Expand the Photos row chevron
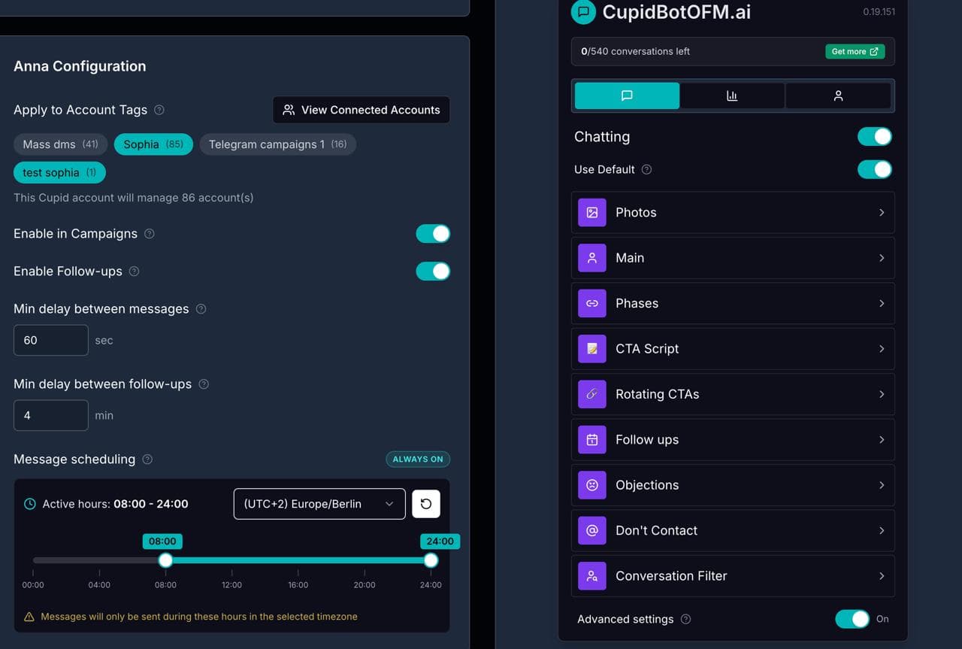 tap(882, 213)
